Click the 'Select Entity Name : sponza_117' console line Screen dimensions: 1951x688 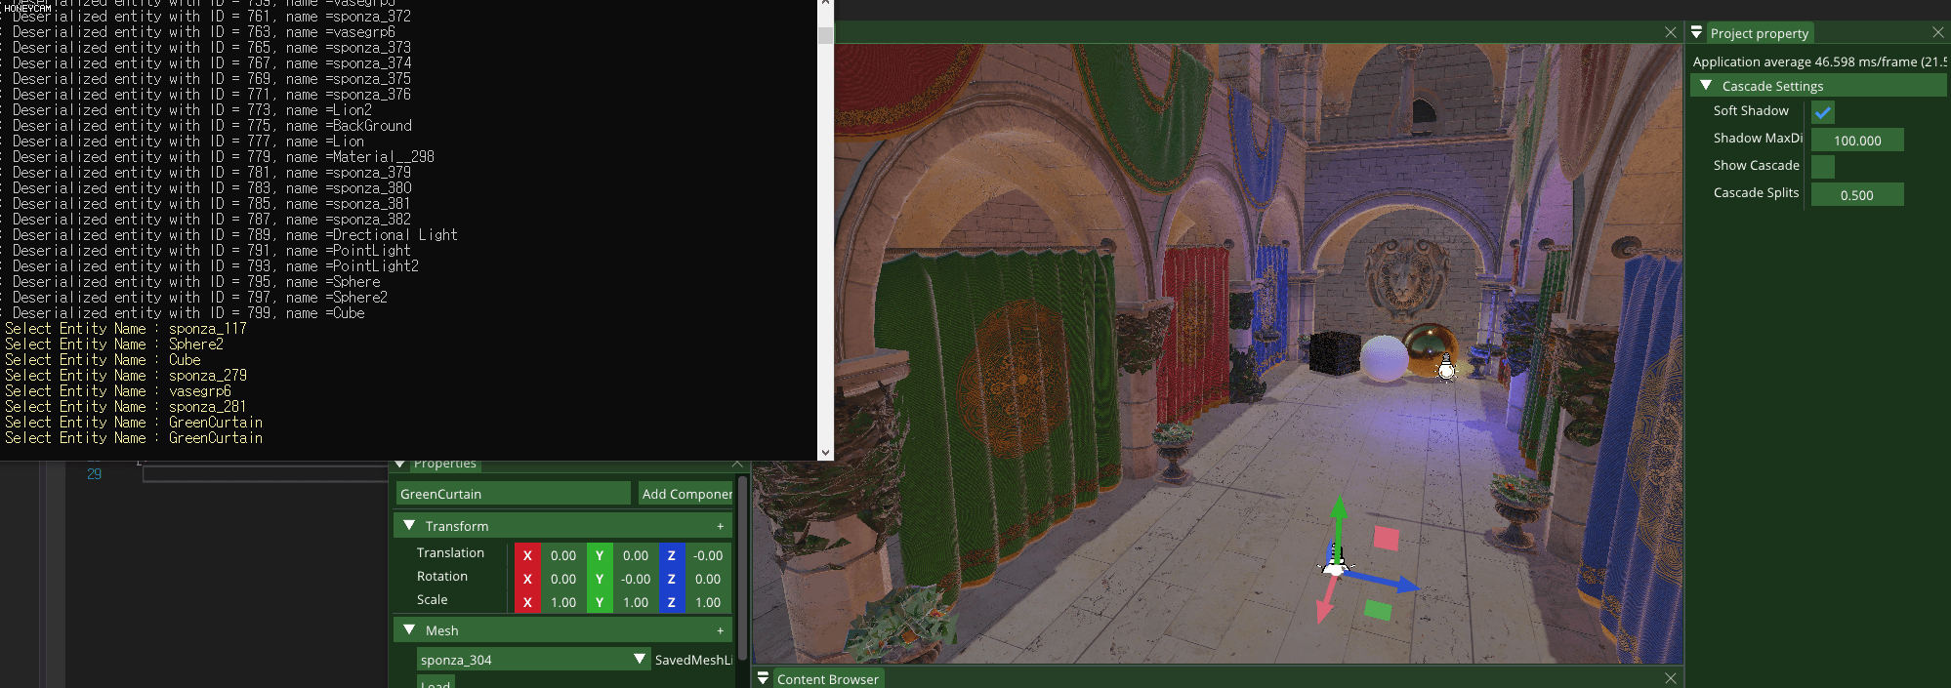click(126, 329)
